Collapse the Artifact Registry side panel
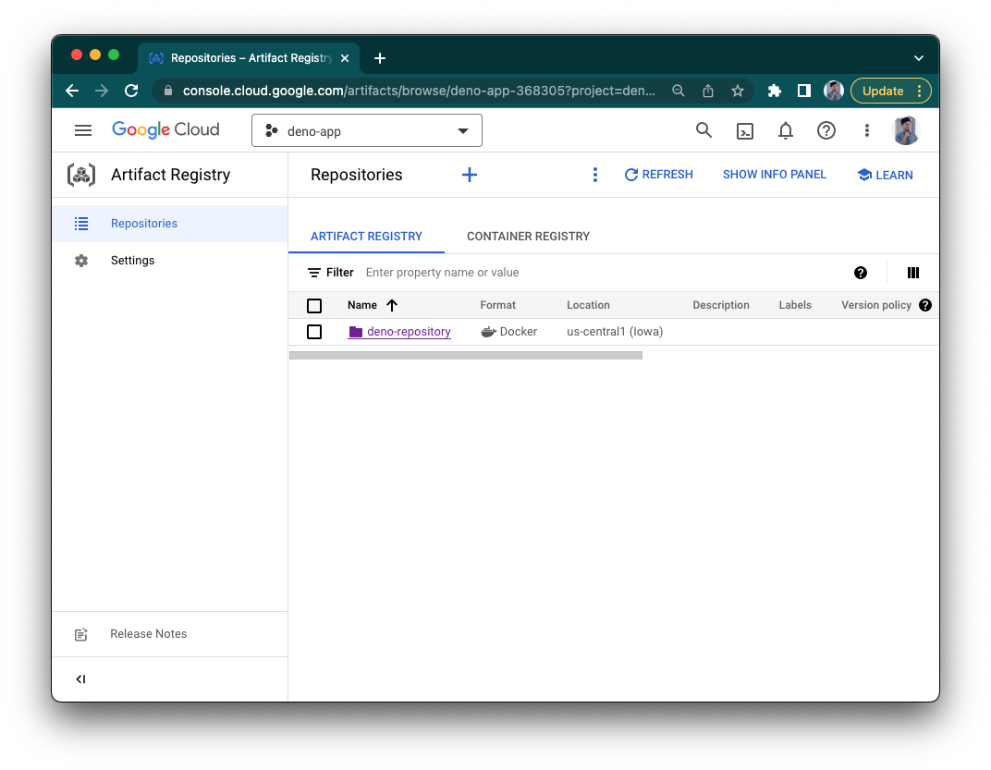The image size is (991, 770). [80, 678]
